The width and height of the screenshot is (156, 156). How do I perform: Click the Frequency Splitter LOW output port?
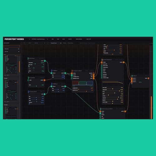(x=94, y=75)
